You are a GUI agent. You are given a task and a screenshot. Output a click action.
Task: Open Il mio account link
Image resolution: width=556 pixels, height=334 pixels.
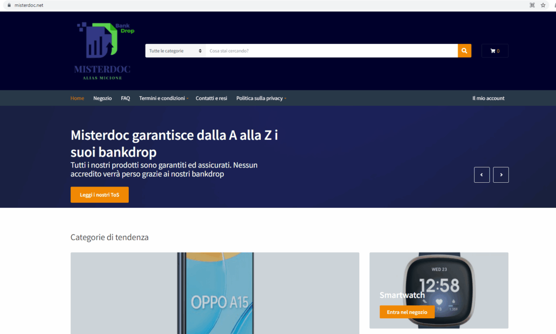click(x=488, y=98)
